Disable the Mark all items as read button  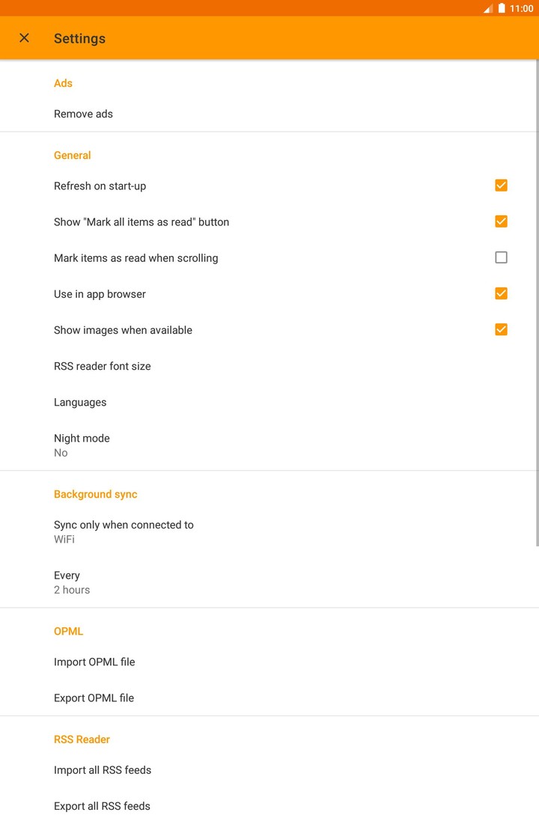click(x=501, y=221)
